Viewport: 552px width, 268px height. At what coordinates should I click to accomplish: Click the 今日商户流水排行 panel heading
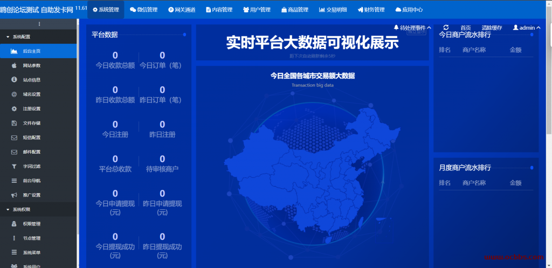tap(465, 35)
